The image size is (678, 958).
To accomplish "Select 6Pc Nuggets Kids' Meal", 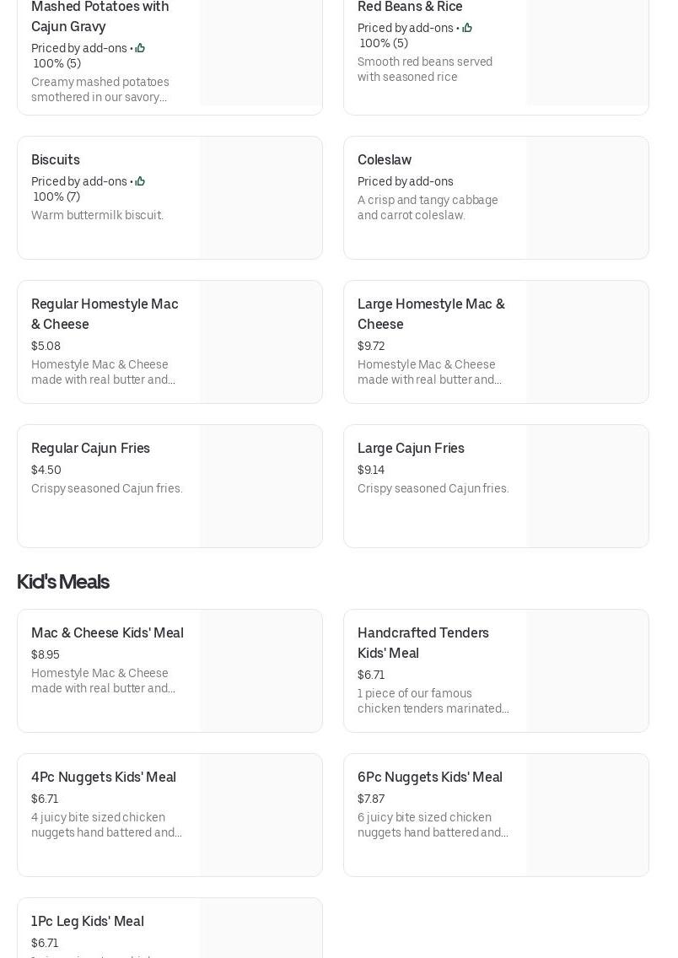I will pyautogui.click(x=430, y=778).
